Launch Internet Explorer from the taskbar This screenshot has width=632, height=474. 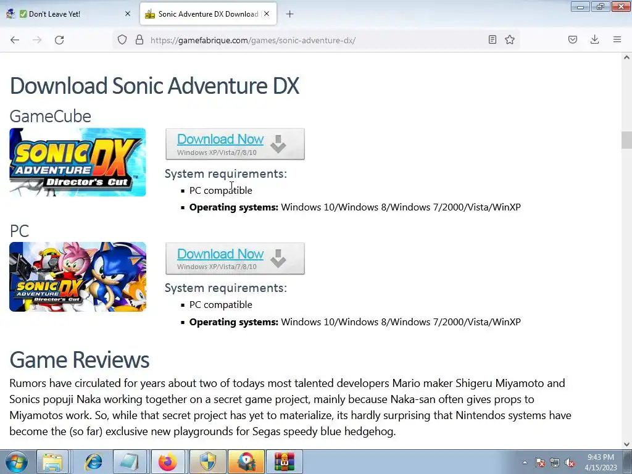(93, 462)
